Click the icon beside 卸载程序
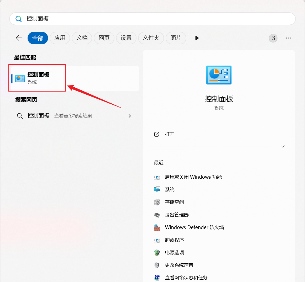Screen dimensions: 305x282 (157, 240)
